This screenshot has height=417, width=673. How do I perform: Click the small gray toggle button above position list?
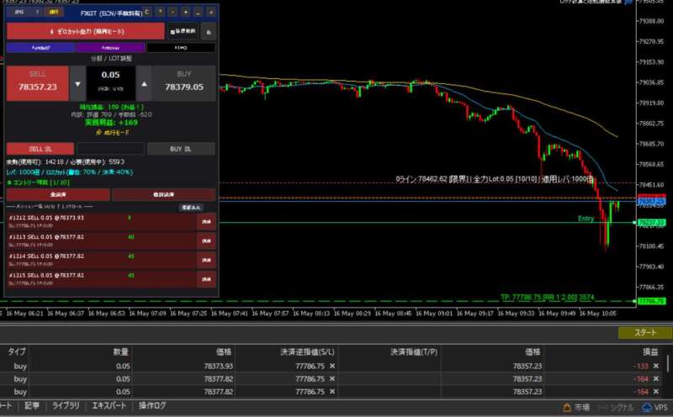[191, 207]
